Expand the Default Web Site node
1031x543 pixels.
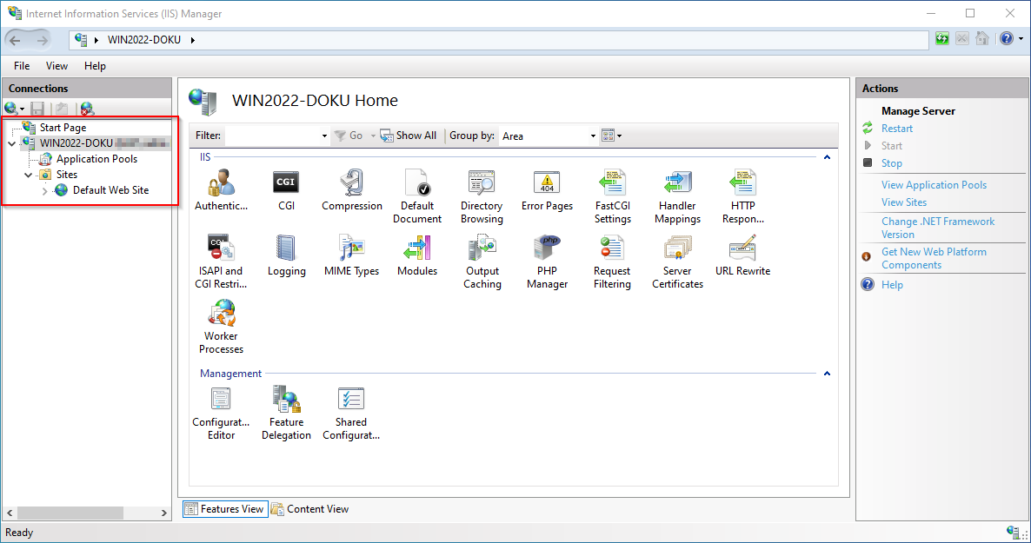[44, 190]
